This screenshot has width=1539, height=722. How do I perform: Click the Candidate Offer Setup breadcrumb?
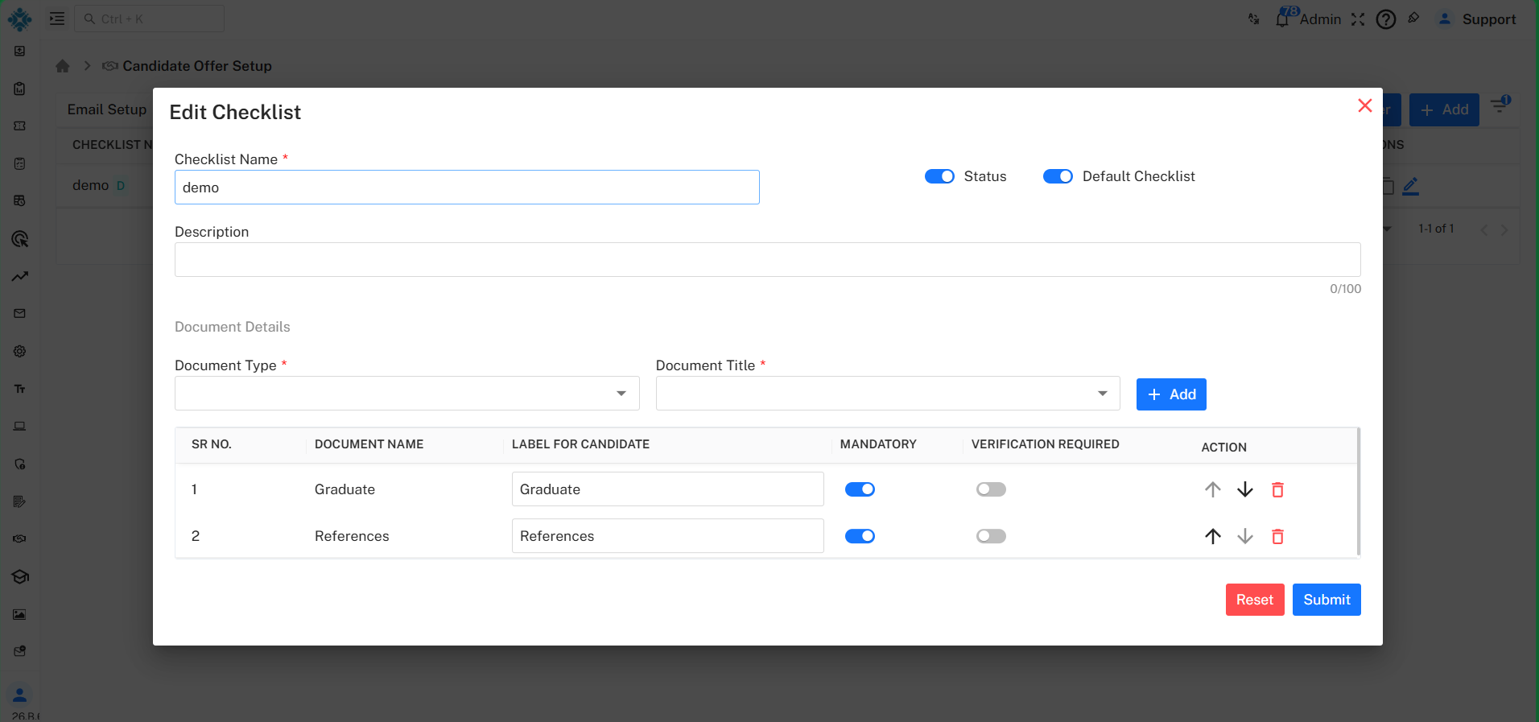point(196,66)
